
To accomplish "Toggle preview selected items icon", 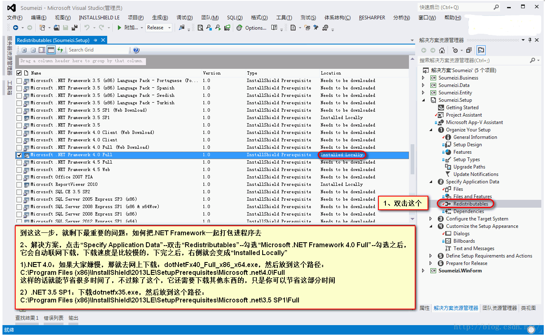I will click(481, 50).
